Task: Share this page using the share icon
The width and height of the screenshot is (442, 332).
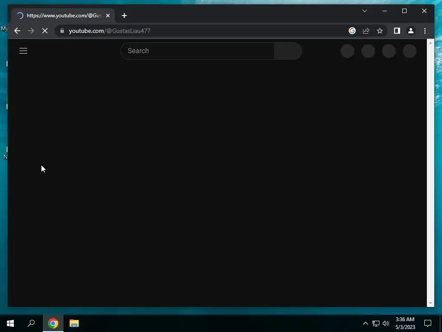Action: [366, 31]
